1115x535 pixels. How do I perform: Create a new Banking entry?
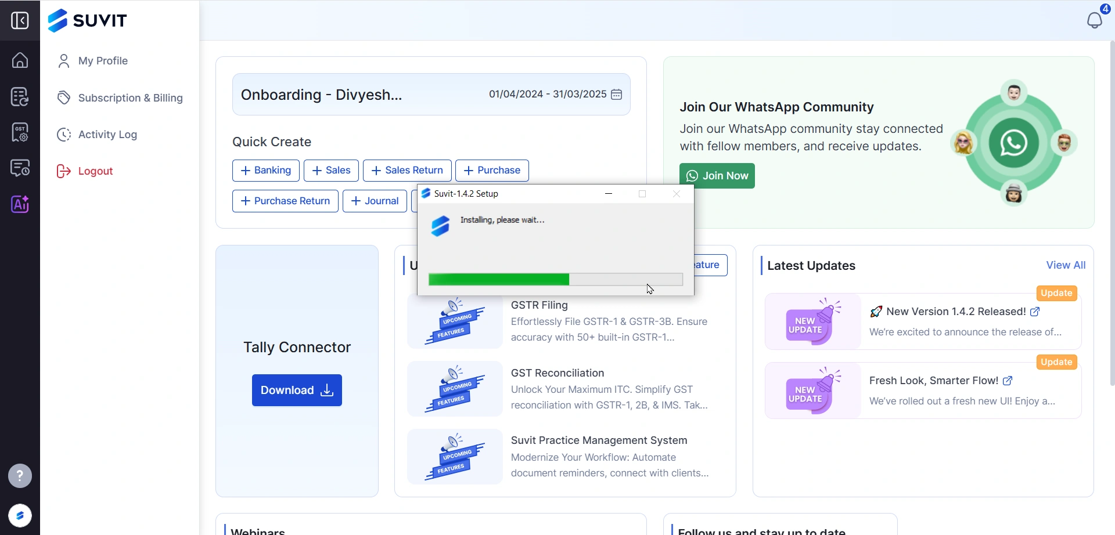pos(266,171)
